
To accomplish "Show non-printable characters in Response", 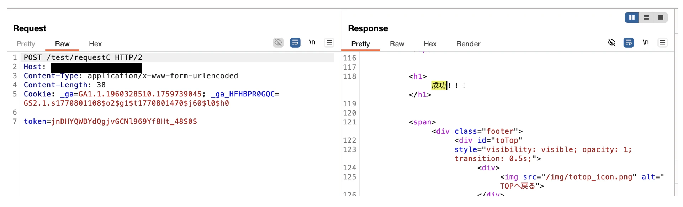I will click(x=646, y=43).
